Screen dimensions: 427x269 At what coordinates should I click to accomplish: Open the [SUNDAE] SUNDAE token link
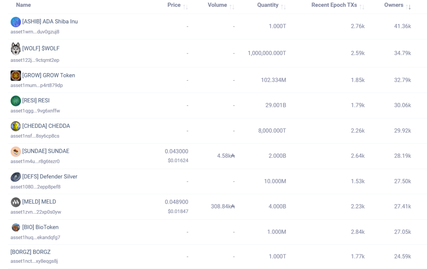46,151
